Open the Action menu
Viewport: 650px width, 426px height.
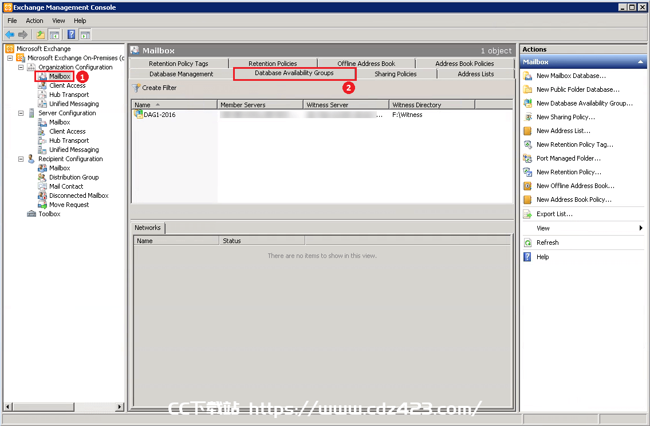pyautogui.click(x=34, y=21)
